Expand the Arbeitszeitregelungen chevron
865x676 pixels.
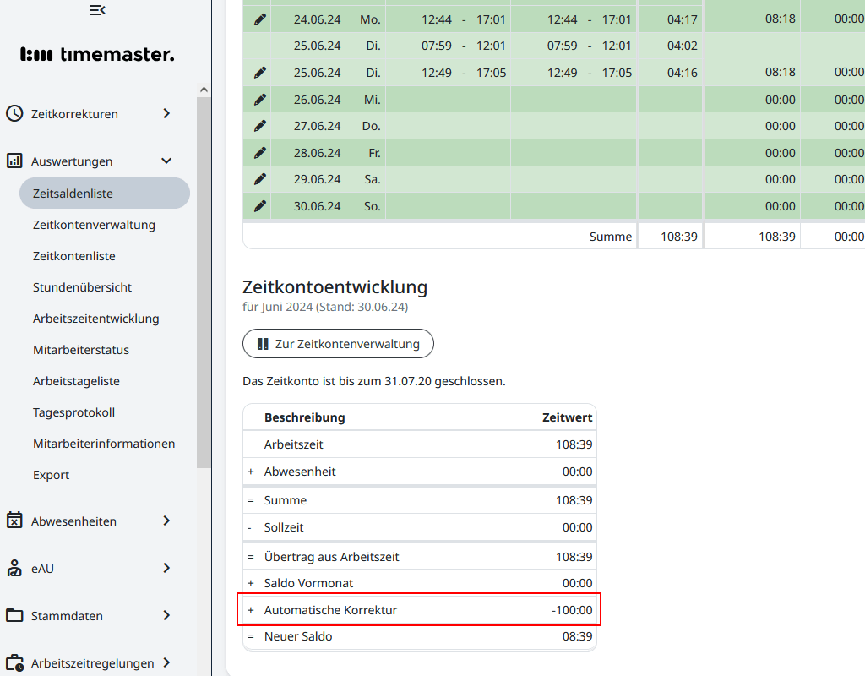coord(166,662)
